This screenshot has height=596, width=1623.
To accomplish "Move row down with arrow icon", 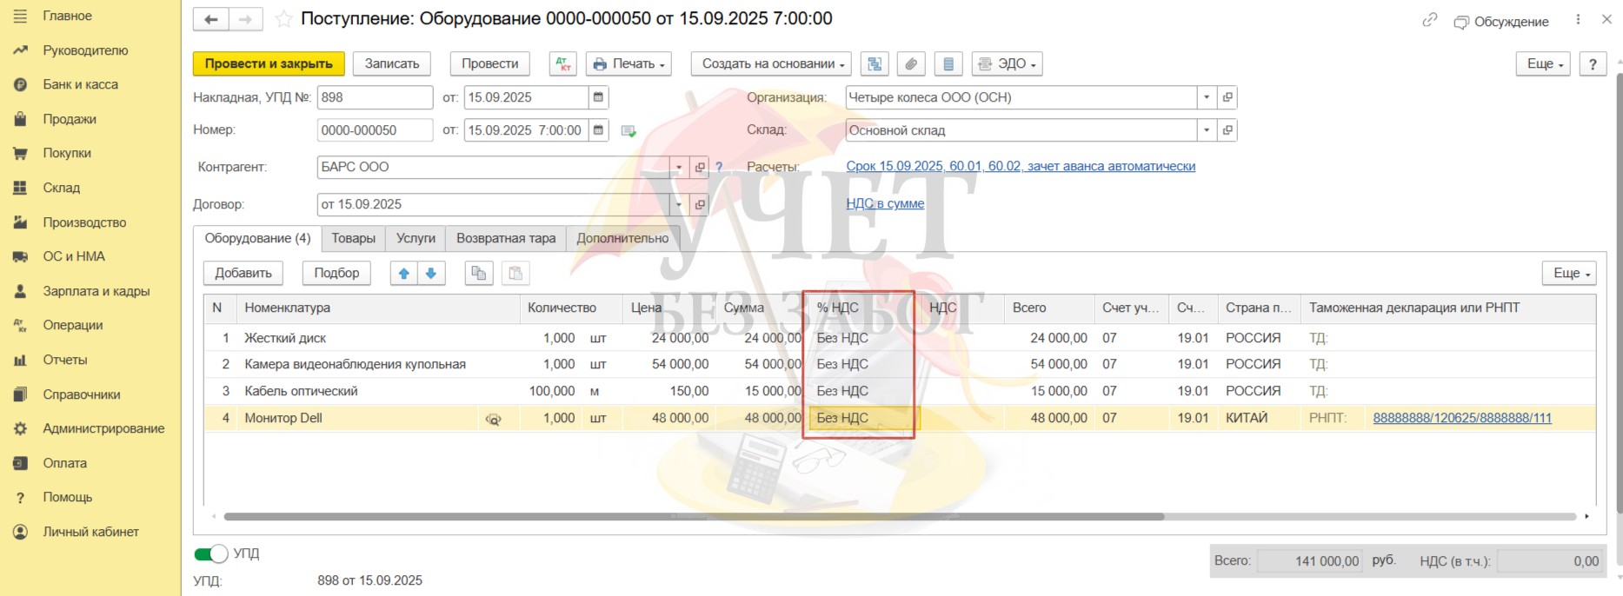I will coord(431,273).
